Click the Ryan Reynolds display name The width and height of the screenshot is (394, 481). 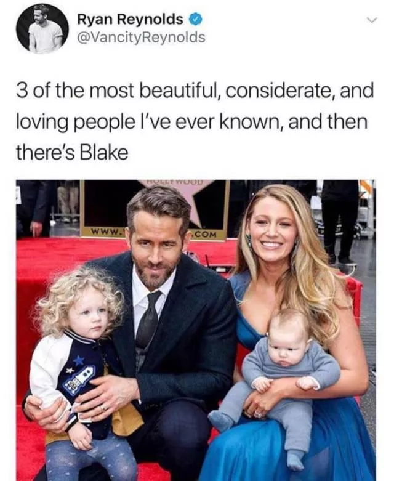(x=130, y=20)
